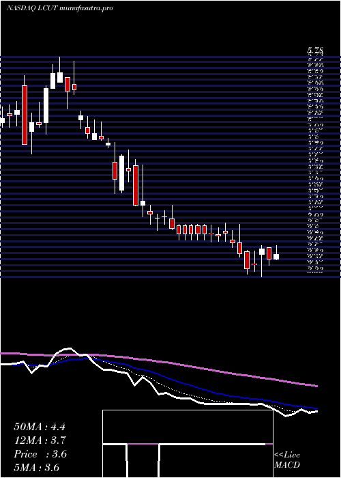Click the white-outlined MACD box
The image size is (341, 478).
pos(188,444)
